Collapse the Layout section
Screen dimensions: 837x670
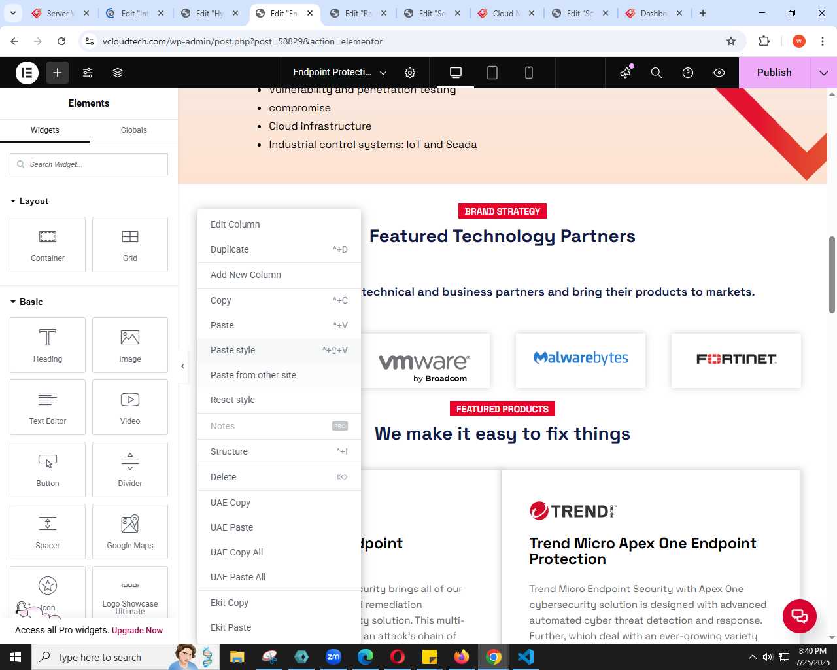[29, 202]
